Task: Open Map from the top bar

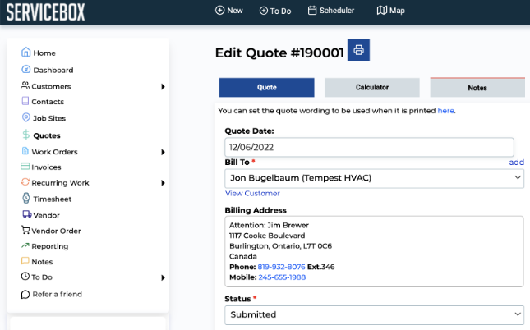Action: tap(391, 11)
